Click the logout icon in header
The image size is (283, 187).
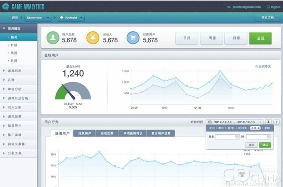tap(268, 7)
